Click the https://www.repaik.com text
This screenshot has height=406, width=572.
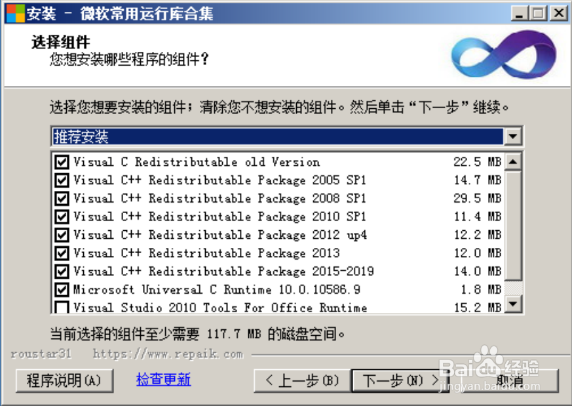tap(168, 354)
